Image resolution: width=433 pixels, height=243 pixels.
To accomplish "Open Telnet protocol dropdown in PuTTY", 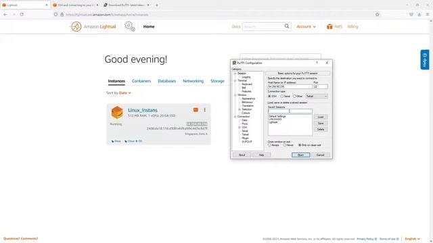I will pyautogui.click(x=317, y=96).
